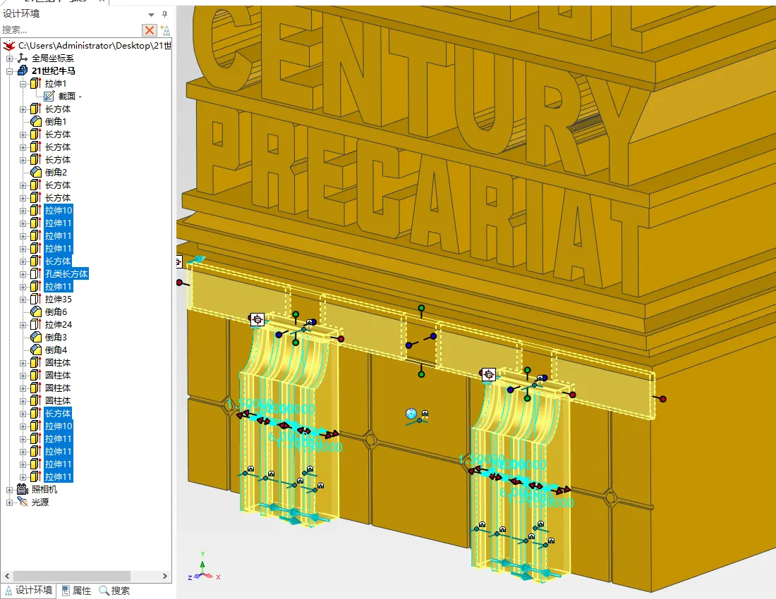Select the 拉伸24 tree item

(x=59, y=325)
